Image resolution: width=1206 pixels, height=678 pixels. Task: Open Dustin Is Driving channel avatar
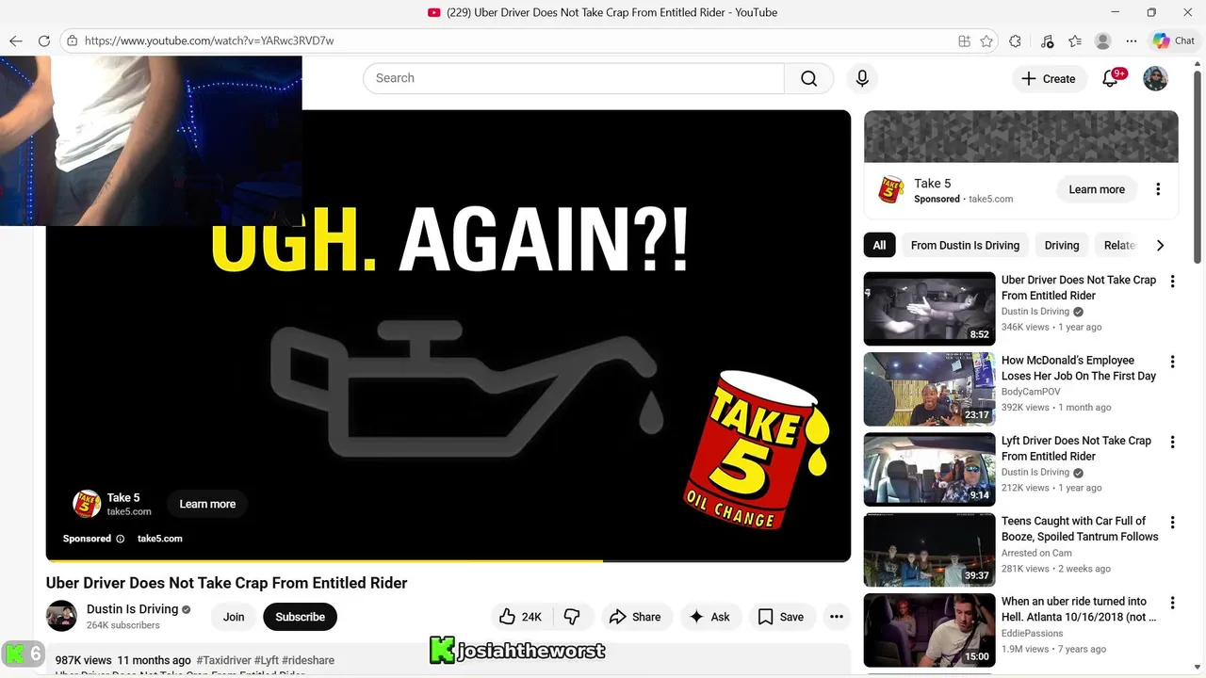pyautogui.click(x=61, y=616)
